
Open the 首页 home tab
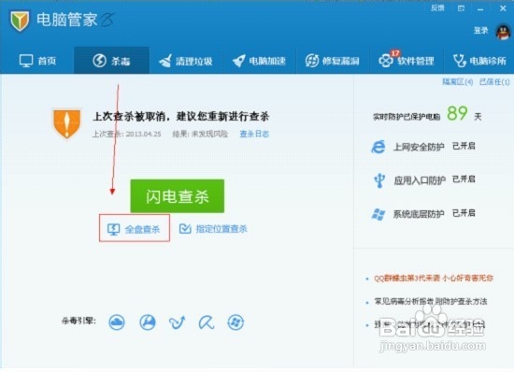pos(37,61)
